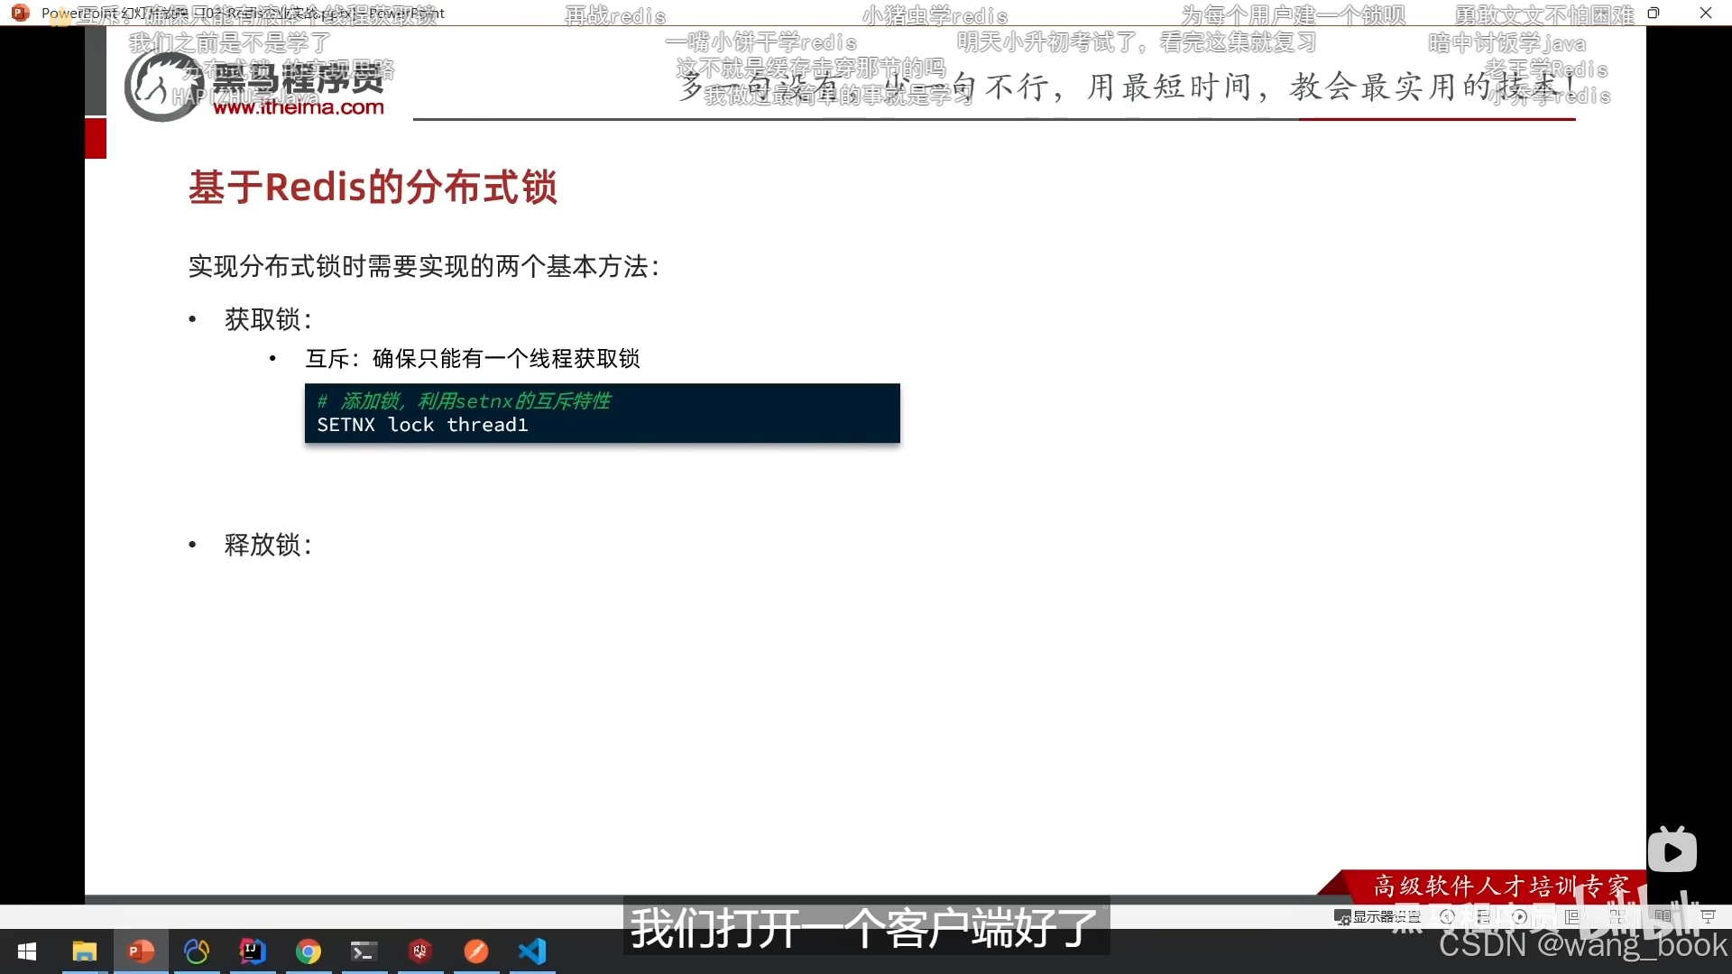Click the Bilibili play overlay icon
This screenshot has height=974, width=1732.
[1672, 851]
